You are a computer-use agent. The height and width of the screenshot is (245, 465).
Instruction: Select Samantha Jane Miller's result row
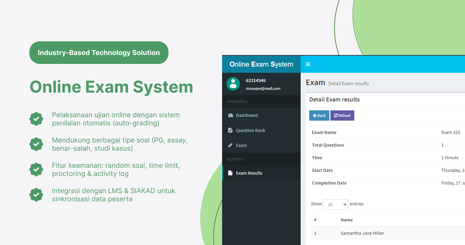click(x=362, y=233)
